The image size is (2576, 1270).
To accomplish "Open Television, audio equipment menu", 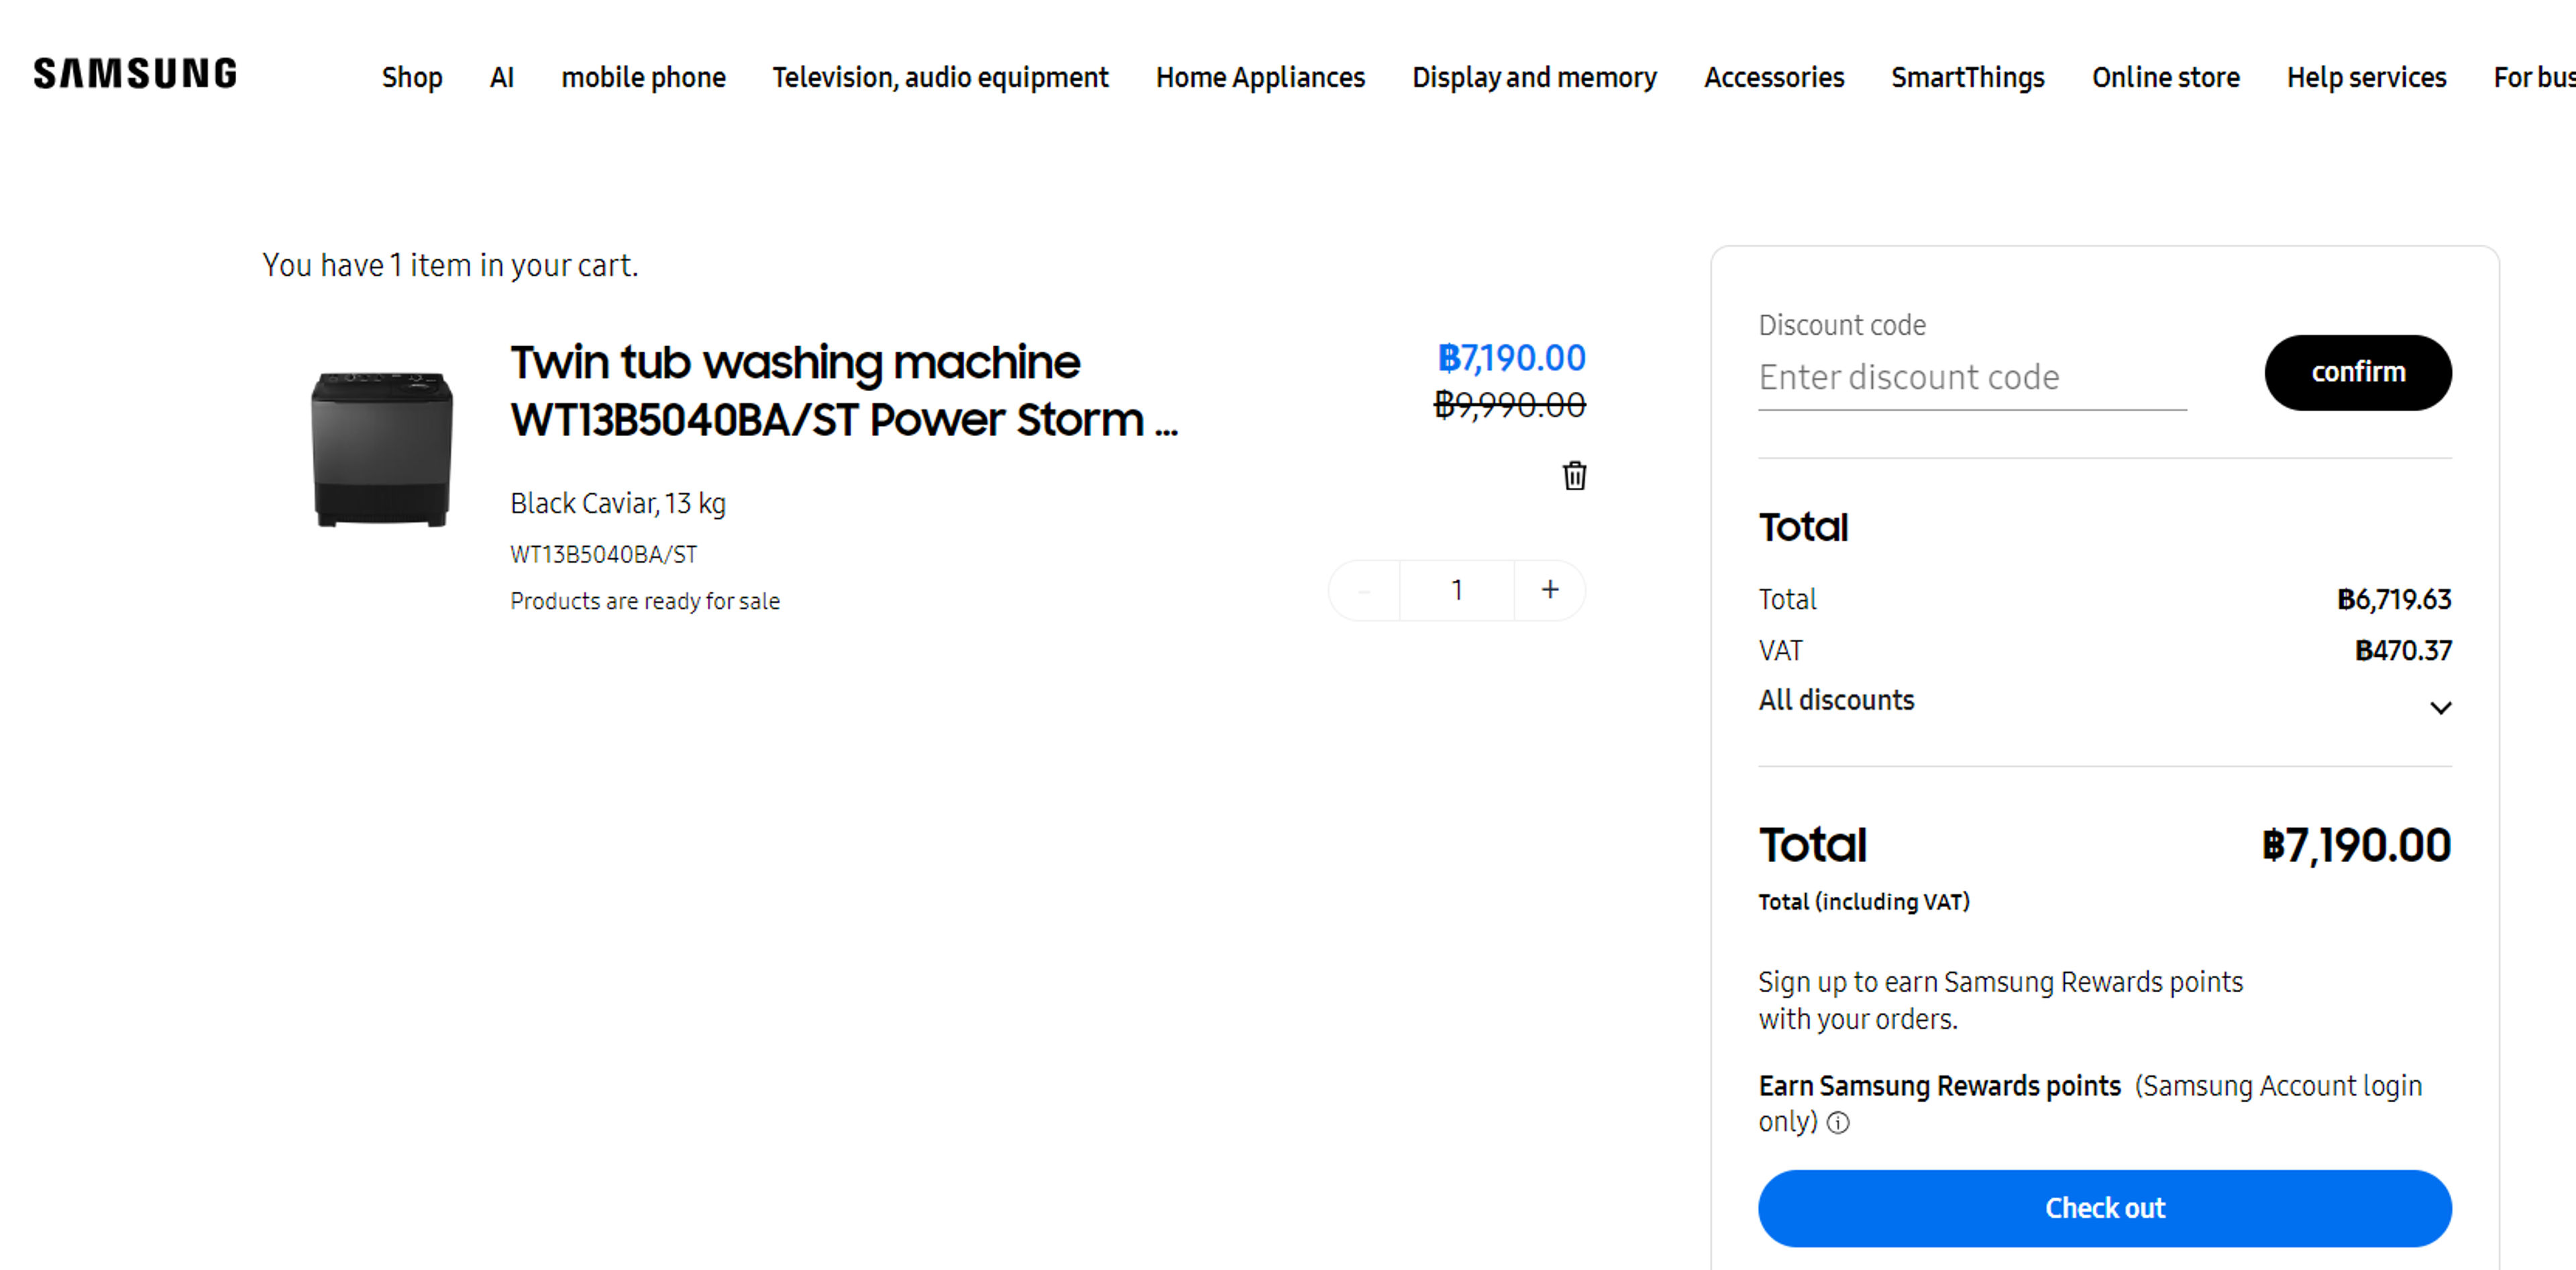I will [x=940, y=77].
